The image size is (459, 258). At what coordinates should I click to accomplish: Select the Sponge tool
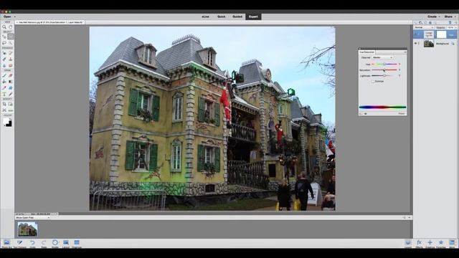(x=11, y=65)
